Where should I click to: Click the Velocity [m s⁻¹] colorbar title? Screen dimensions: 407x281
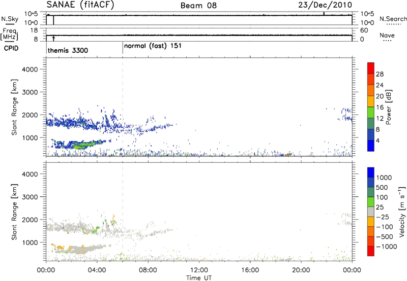(402, 212)
